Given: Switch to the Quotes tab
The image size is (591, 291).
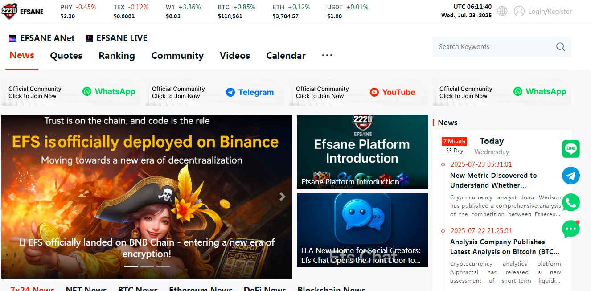Looking at the screenshot, I should pos(66,56).
